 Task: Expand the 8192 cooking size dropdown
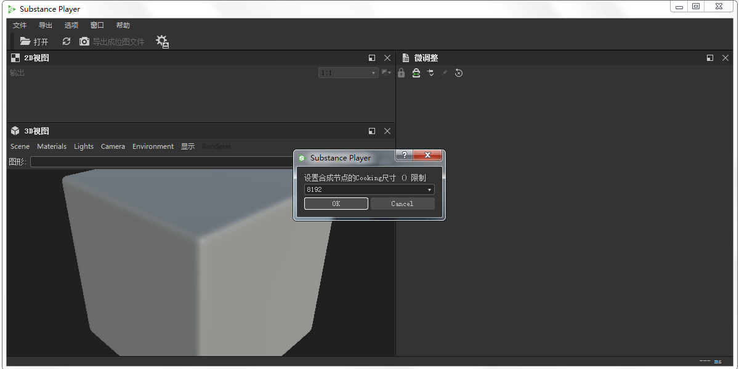(x=369, y=189)
